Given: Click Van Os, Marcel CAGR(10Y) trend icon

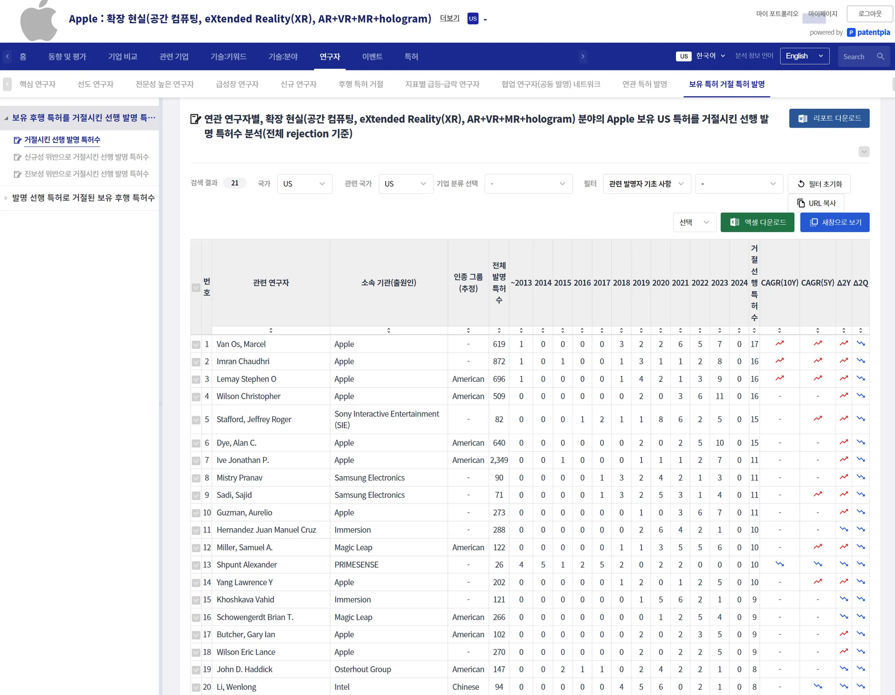Looking at the screenshot, I should tap(779, 344).
